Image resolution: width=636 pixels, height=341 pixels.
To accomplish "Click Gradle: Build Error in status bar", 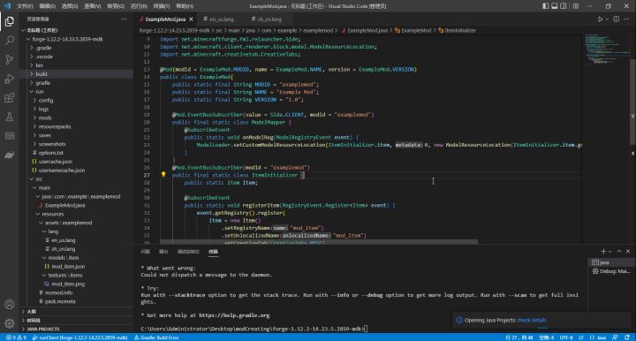I will click(x=156, y=337).
